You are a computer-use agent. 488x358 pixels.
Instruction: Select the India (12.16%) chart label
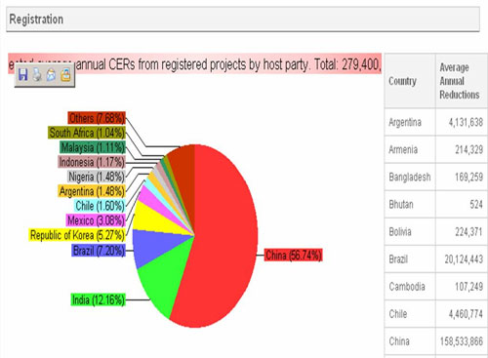pyautogui.click(x=98, y=299)
